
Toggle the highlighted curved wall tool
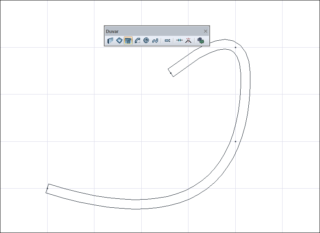pos(128,41)
